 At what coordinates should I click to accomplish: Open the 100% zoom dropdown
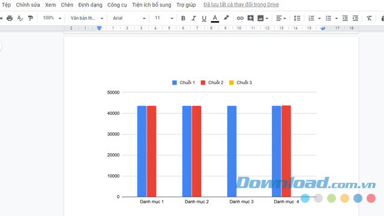(52, 18)
